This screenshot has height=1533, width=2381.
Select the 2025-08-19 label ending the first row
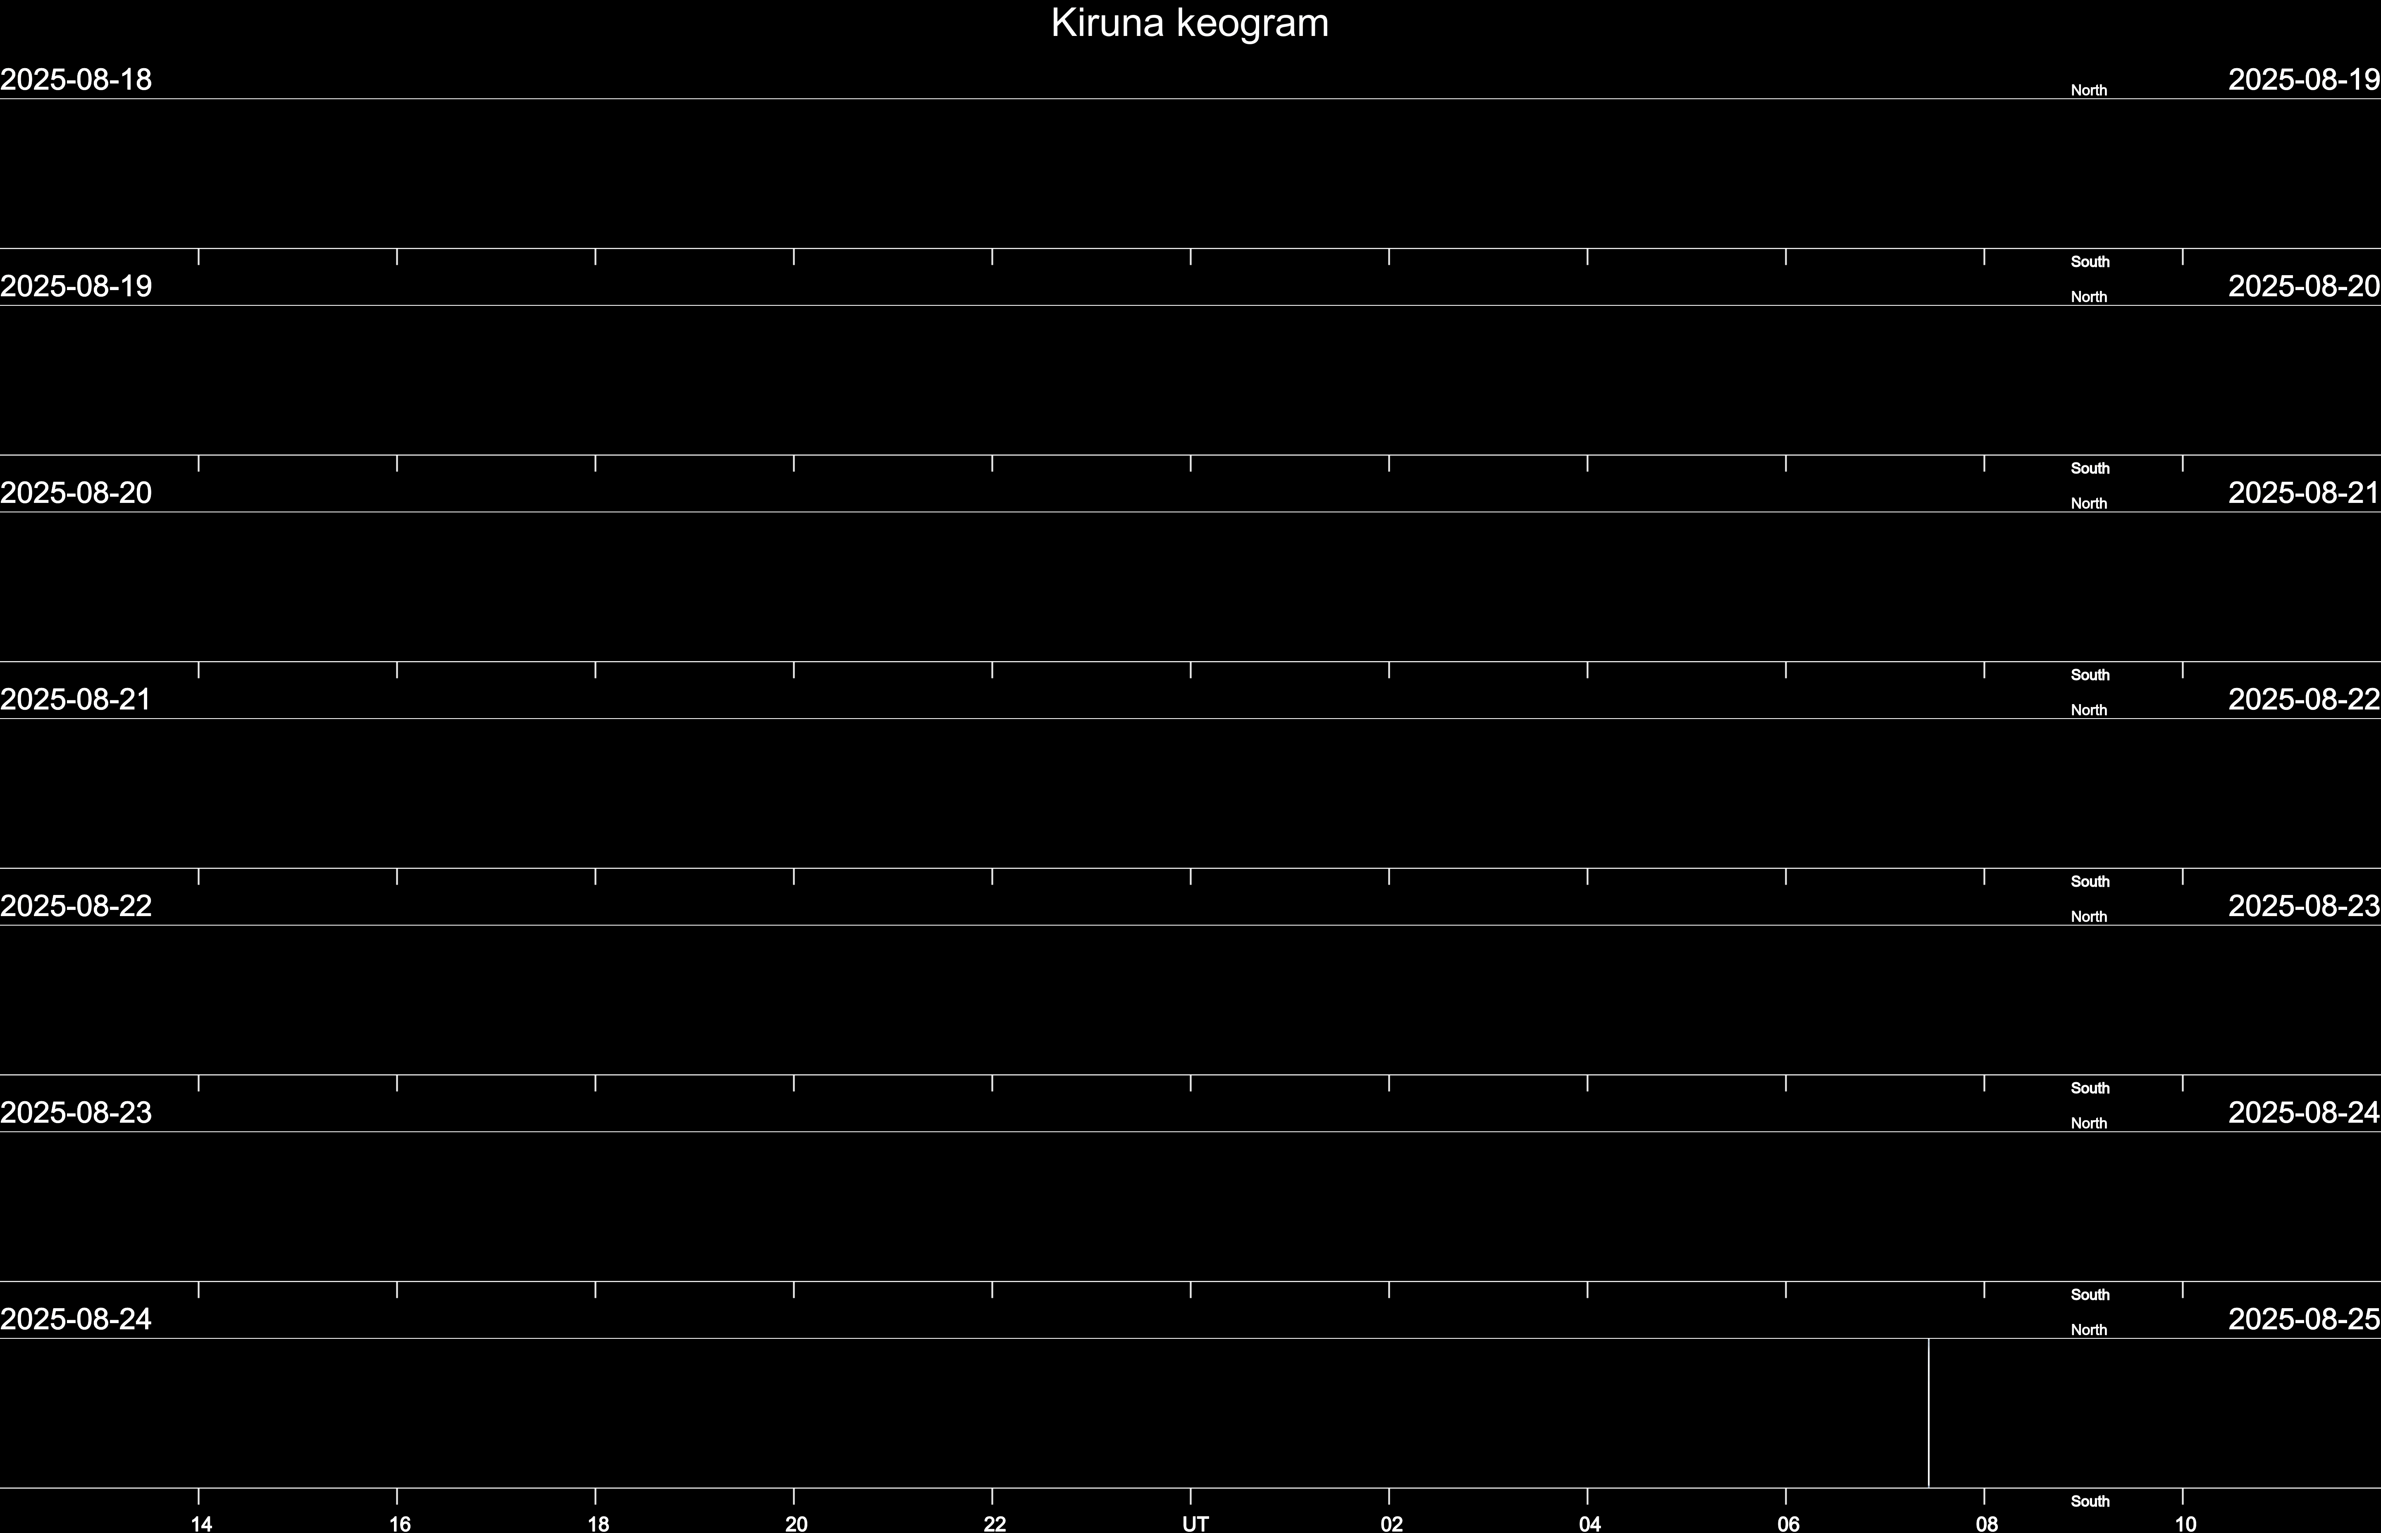(2305, 80)
